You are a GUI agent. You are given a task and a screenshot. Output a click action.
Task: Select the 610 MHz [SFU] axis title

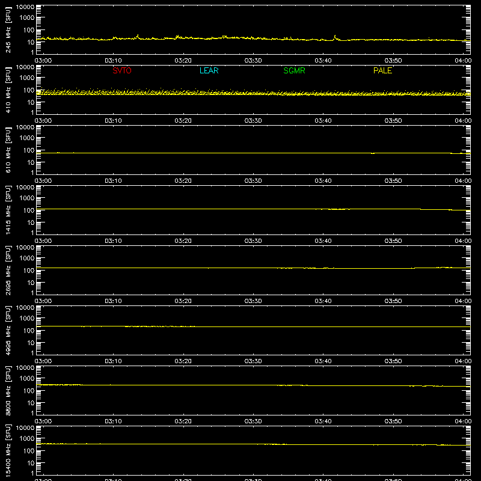[x=8, y=150]
